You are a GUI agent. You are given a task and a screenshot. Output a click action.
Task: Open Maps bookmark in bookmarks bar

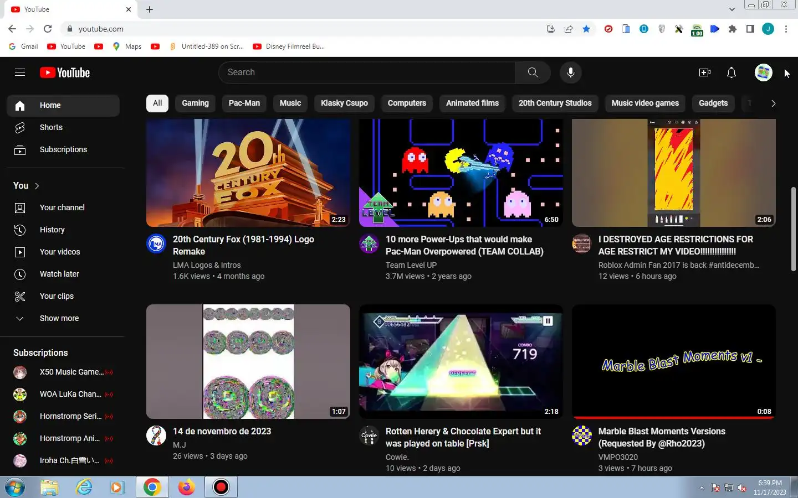pyautogui.click(x=127, y=46)
